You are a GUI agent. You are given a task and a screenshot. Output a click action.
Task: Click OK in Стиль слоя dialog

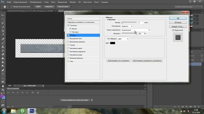tap(178, 18)
